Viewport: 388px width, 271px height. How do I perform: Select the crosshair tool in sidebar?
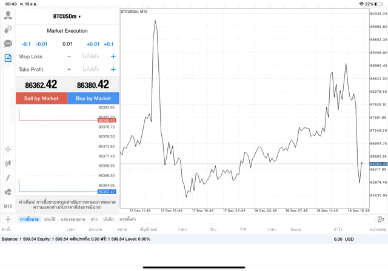(8, 149)
